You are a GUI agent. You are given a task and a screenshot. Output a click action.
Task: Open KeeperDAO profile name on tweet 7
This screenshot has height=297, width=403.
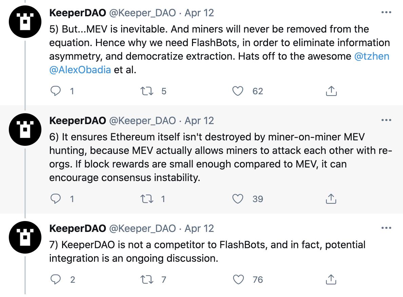[78, 228]
